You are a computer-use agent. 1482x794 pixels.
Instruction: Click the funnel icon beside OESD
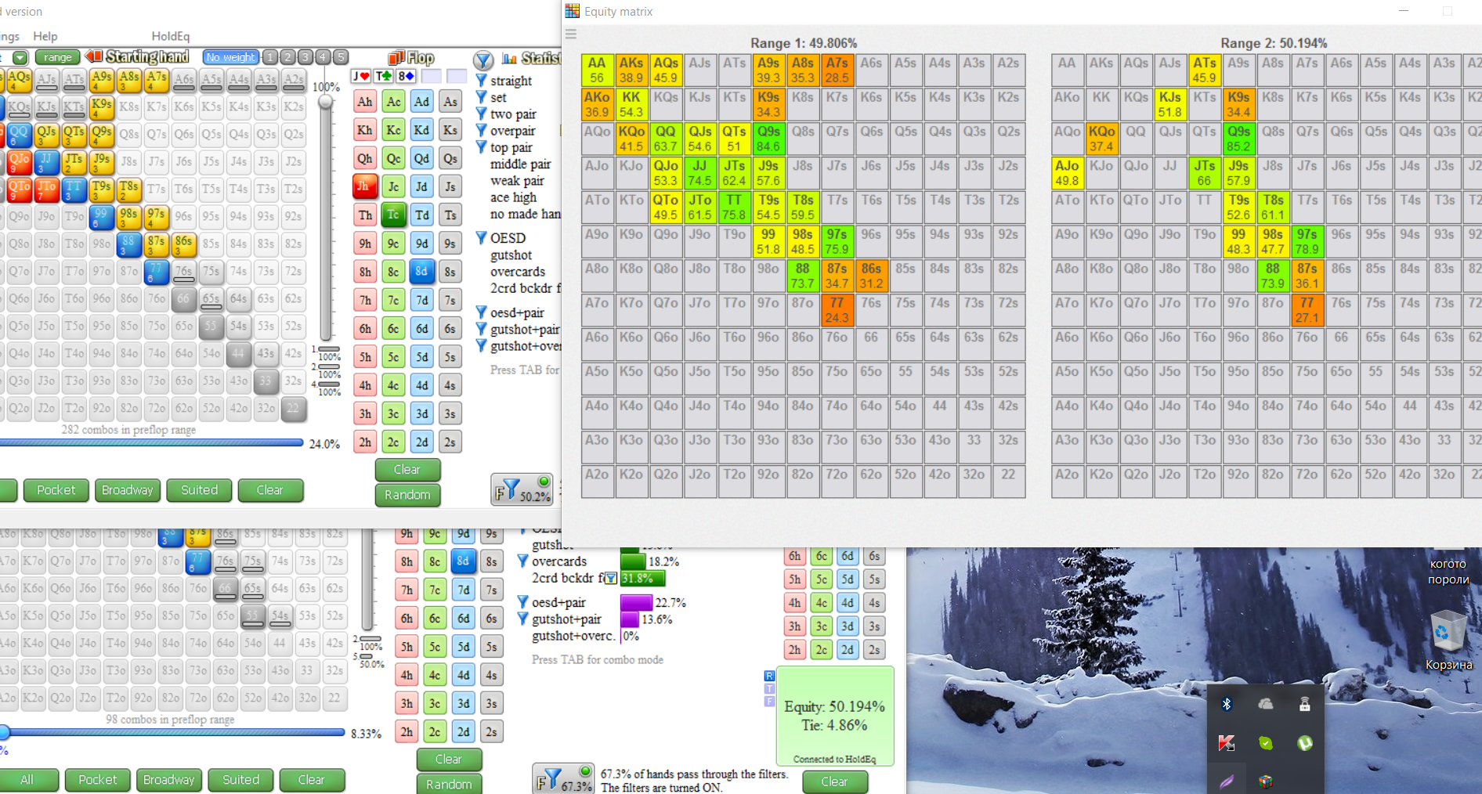(x=482, y=237)
